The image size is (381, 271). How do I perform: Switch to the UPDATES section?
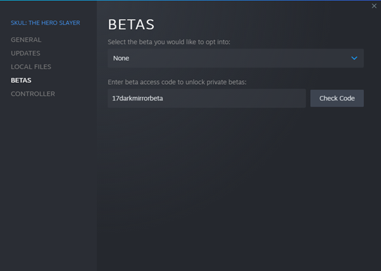coord(25,53)
